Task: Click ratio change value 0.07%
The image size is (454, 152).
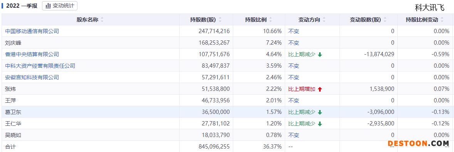Action: coord(442,89)
